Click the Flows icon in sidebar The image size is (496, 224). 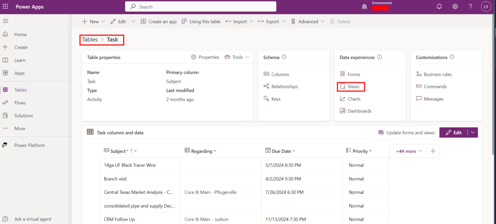pyautogui.click(x=5, y=102)
